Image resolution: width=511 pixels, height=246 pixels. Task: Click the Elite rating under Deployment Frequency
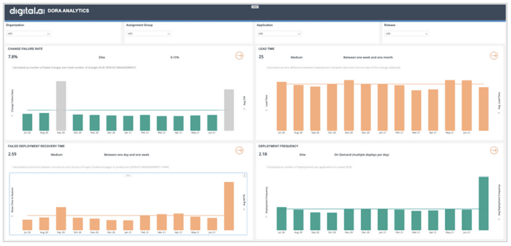pos(302,155)
